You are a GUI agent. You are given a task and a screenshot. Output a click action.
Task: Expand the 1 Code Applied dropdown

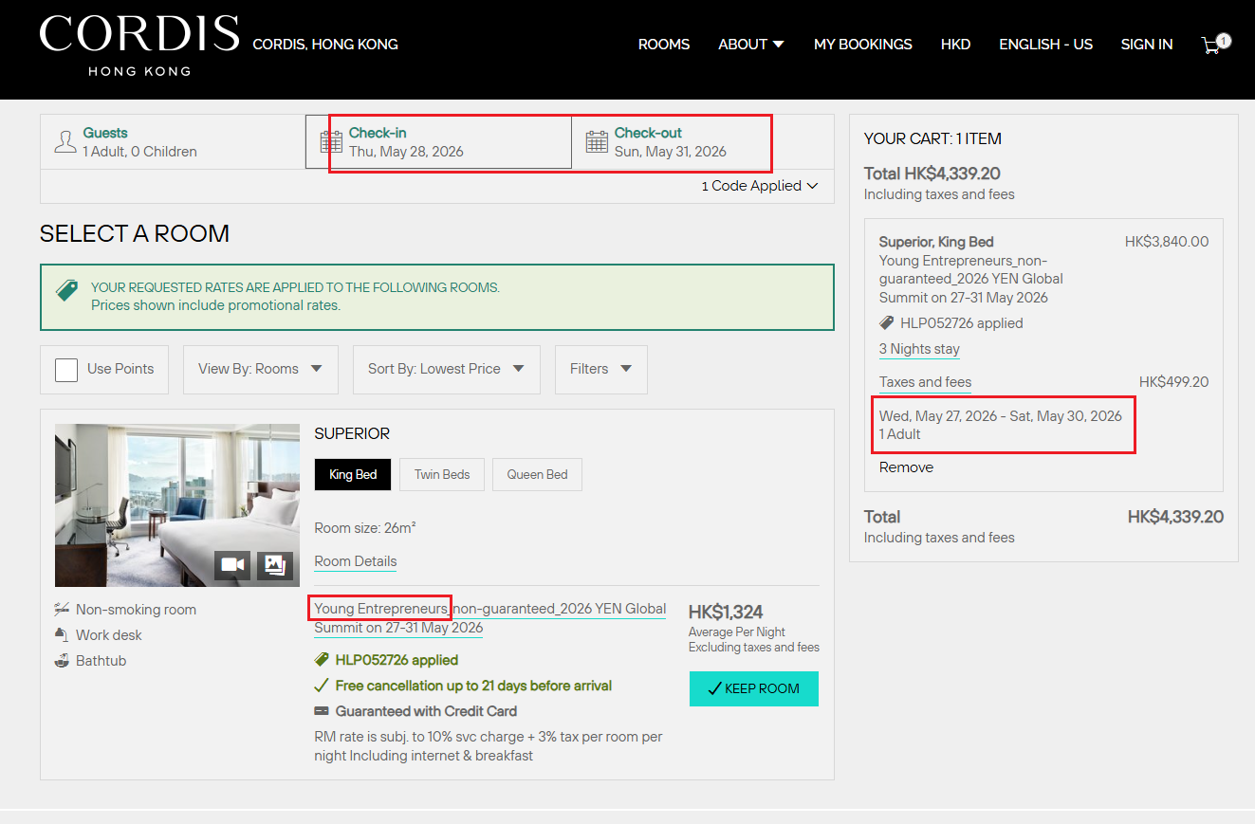pyautogui.click(x=759, y=186)
